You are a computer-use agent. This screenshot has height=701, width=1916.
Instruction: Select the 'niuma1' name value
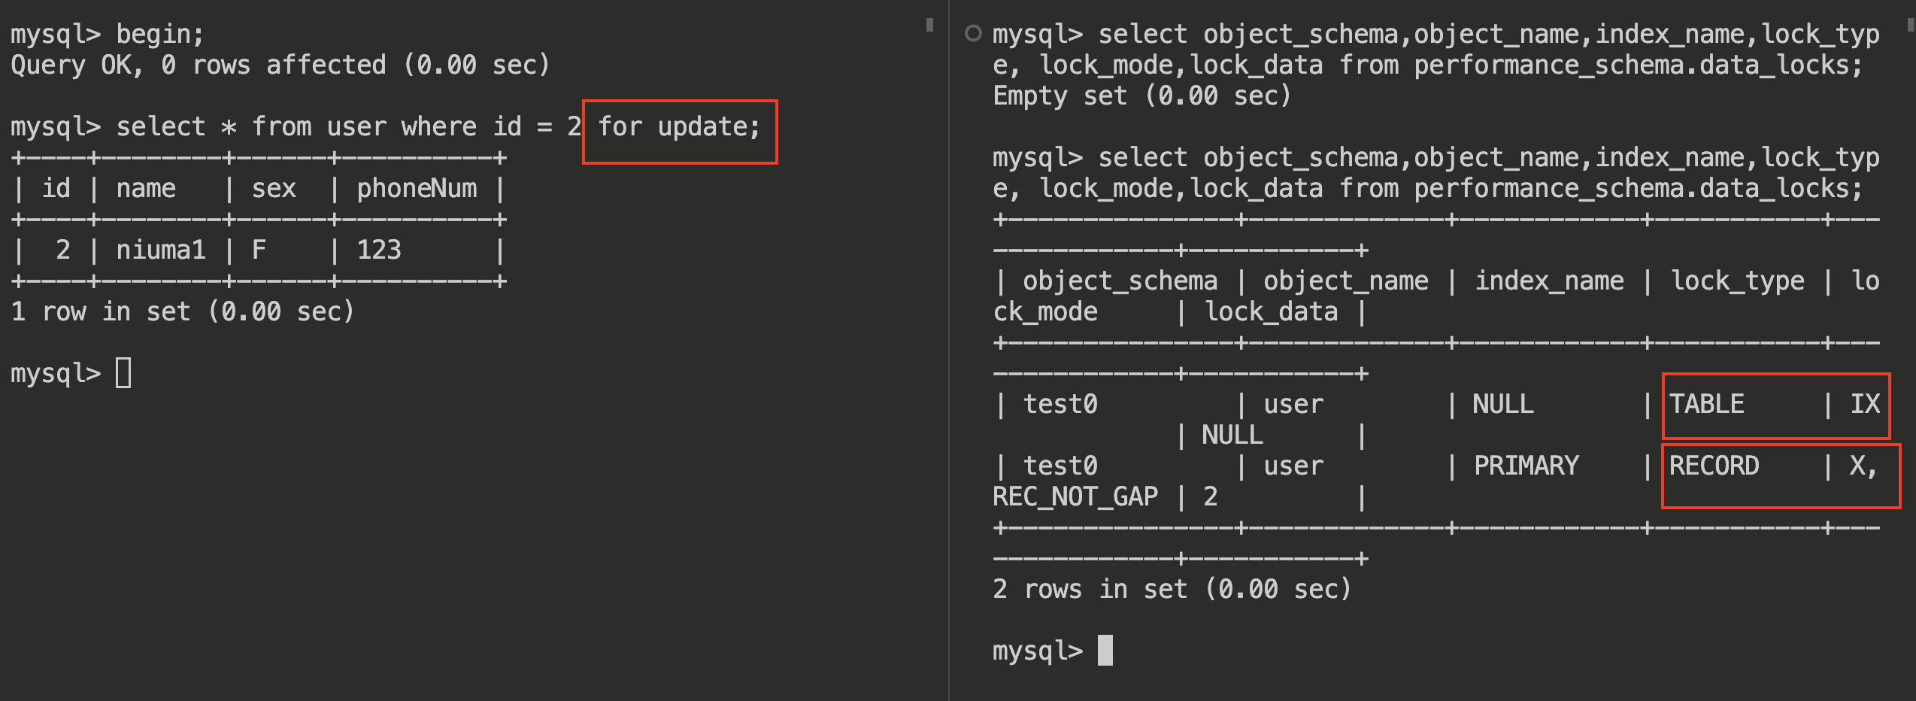[x=161, y=250]
